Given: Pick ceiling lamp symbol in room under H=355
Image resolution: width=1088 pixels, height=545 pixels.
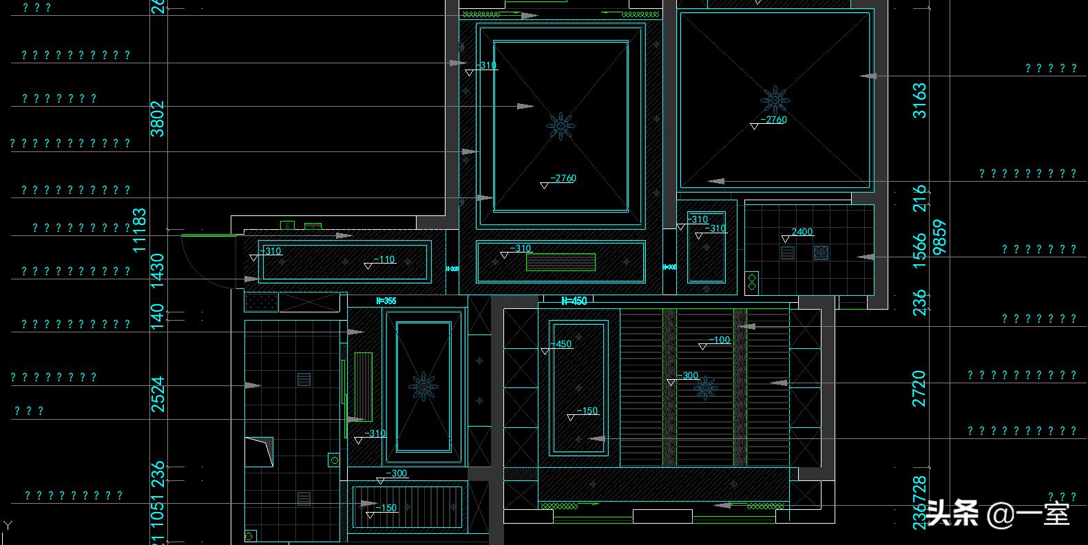Looking at the screenshot, I should [423, 386].
